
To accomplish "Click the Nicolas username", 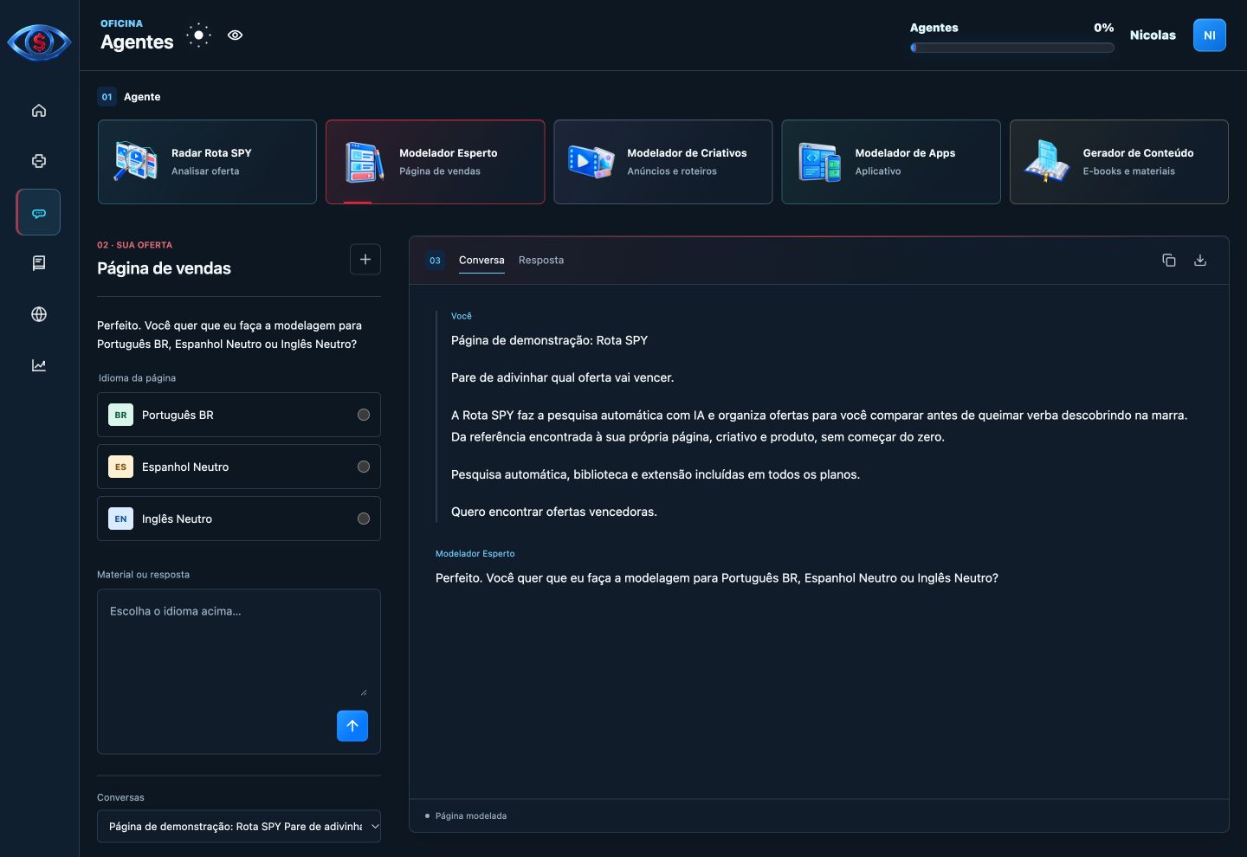I will click(x=1153, y=35).
